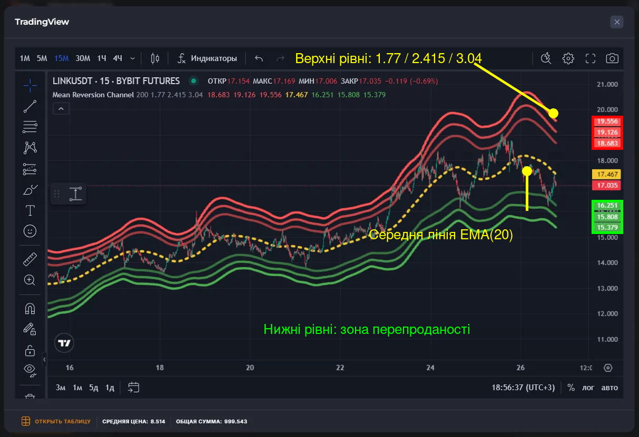Image resolution: width=639 pixels, height=437 pixels.
Task: Open price scale settings gear
Action: point(608,368)
